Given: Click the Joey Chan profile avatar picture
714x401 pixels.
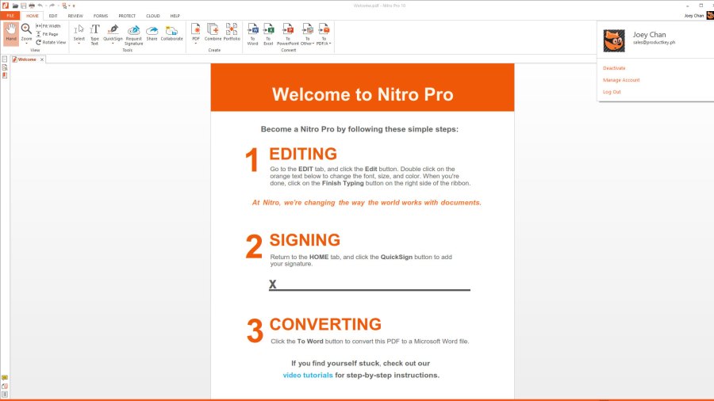Looking at the screenshot, I should point(614,40).
